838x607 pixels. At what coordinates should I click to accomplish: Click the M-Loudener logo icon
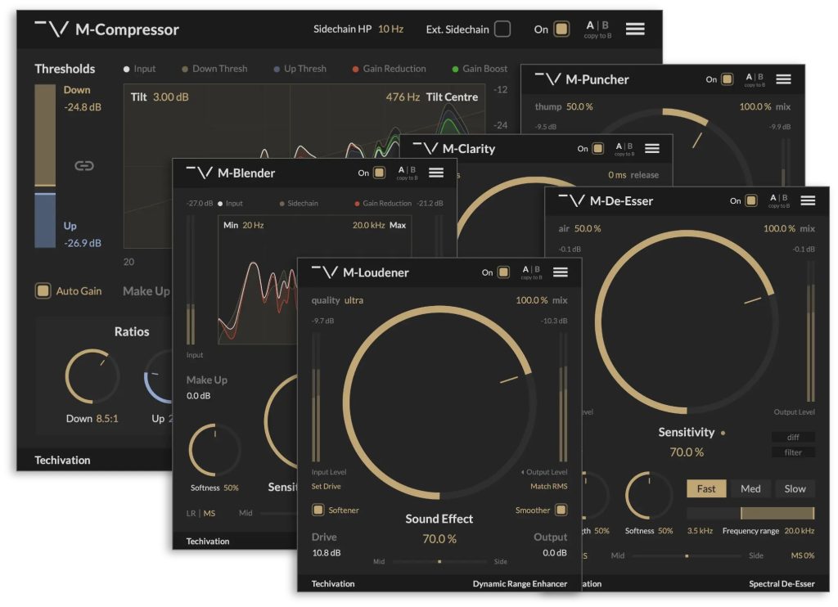pos(325,272)
